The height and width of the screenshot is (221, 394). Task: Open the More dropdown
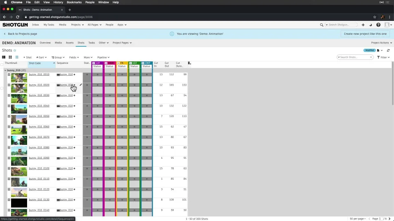click(x=88, y=57)
